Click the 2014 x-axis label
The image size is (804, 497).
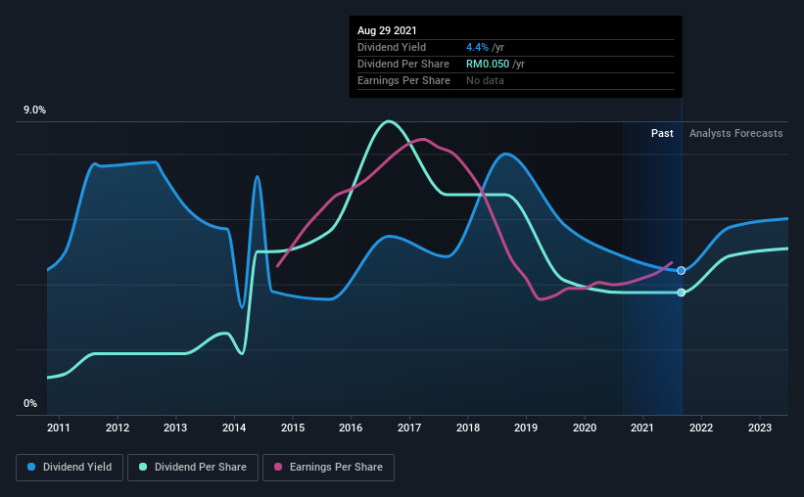[234, 428]
